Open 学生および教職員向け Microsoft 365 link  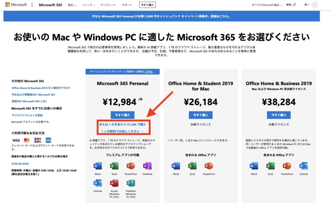(33, 95)
